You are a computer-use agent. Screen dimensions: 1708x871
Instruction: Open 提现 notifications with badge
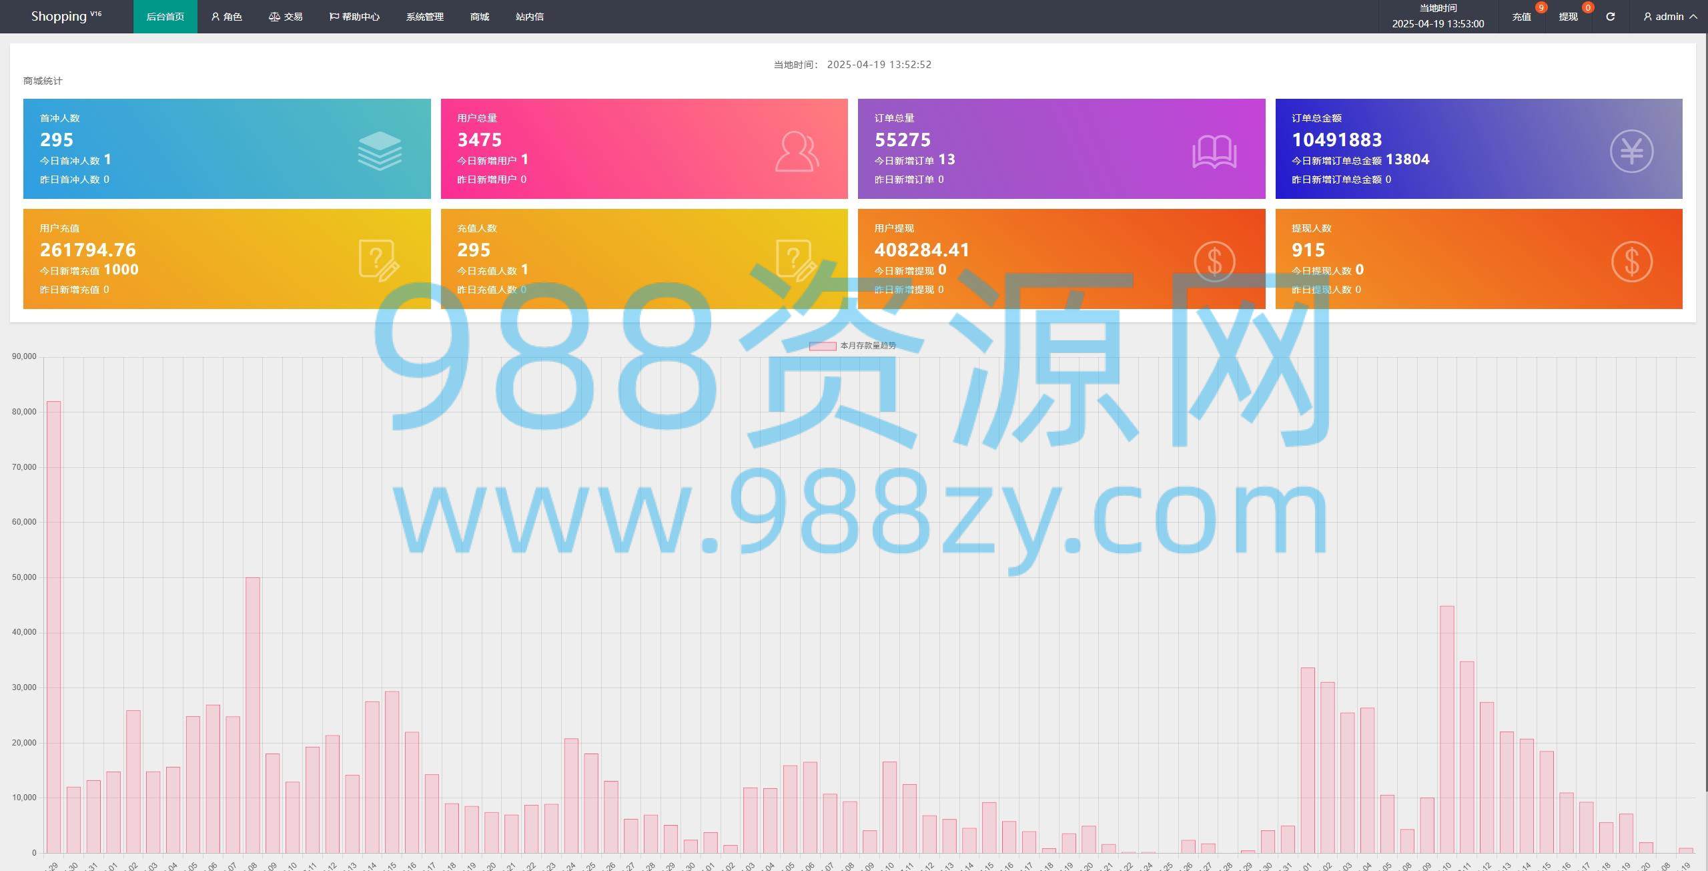tap(1568, 17)
